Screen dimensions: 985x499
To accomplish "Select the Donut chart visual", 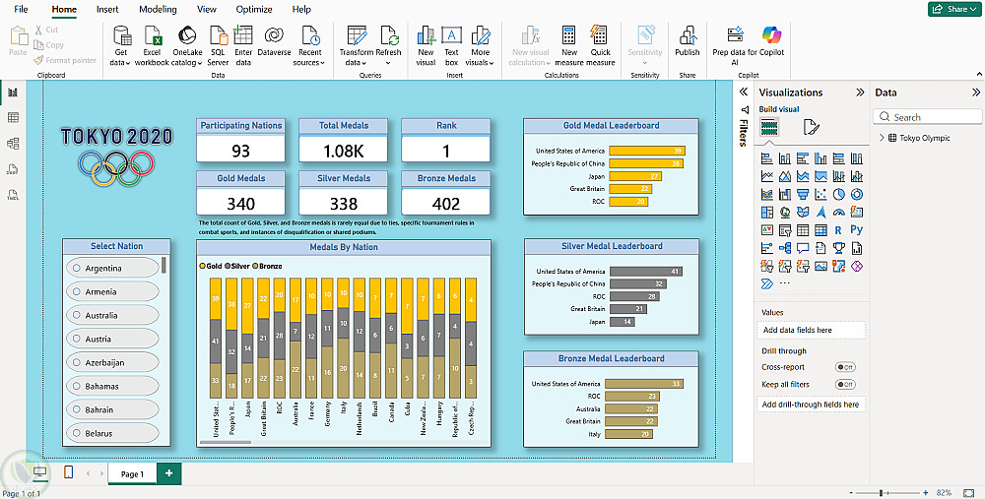I will pyautogui.click(x=857, y=195).
